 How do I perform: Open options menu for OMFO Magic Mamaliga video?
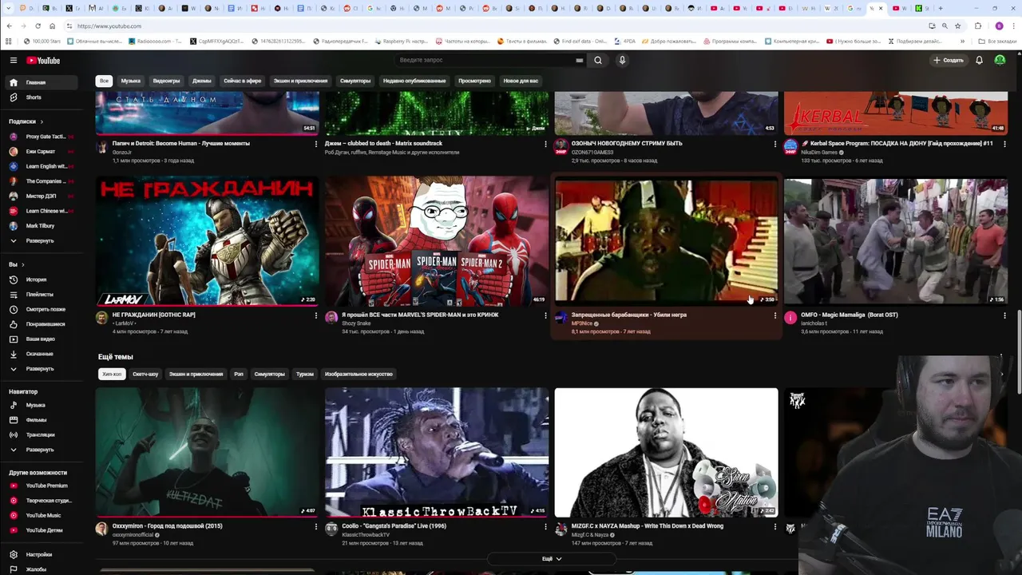(x=1004, y=315)
